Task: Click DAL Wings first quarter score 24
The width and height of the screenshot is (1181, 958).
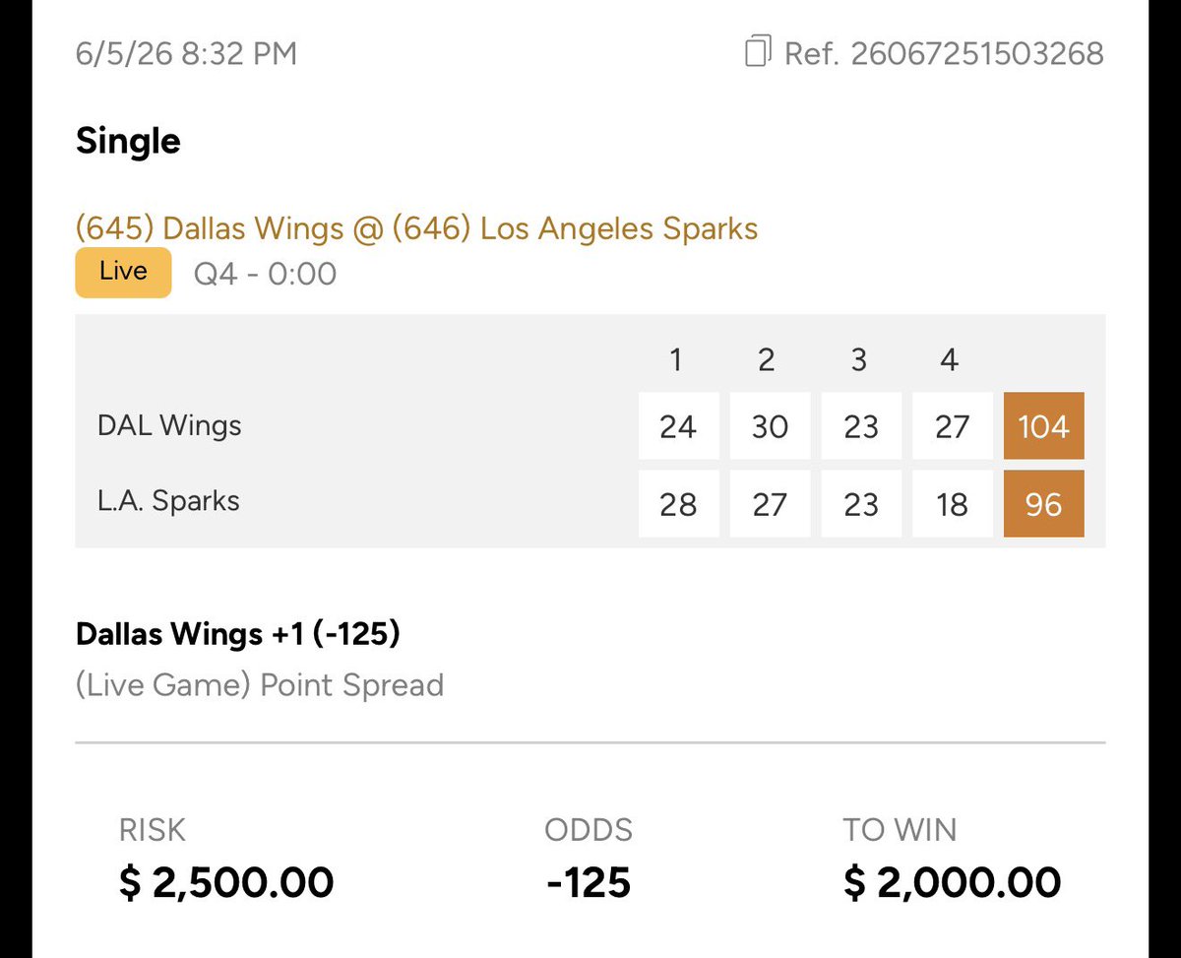Action: point(678,426)
